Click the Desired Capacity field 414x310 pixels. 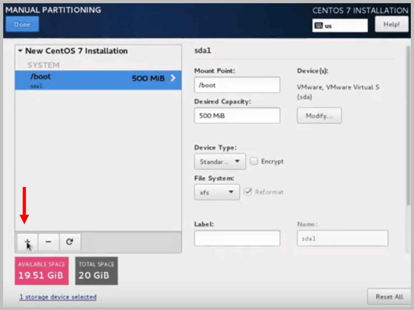[237, 115]
